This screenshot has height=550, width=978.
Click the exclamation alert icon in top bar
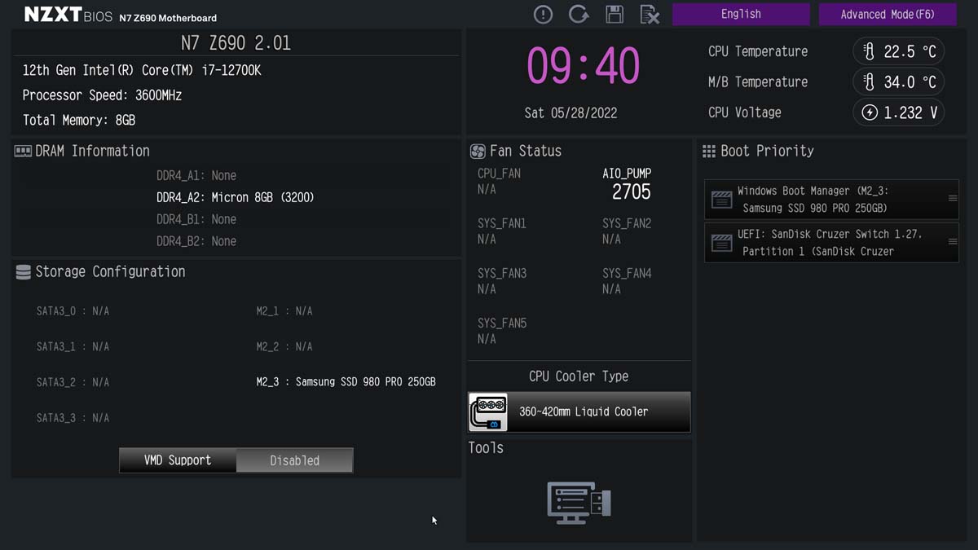pyautogui.click(x=543, y=14)
